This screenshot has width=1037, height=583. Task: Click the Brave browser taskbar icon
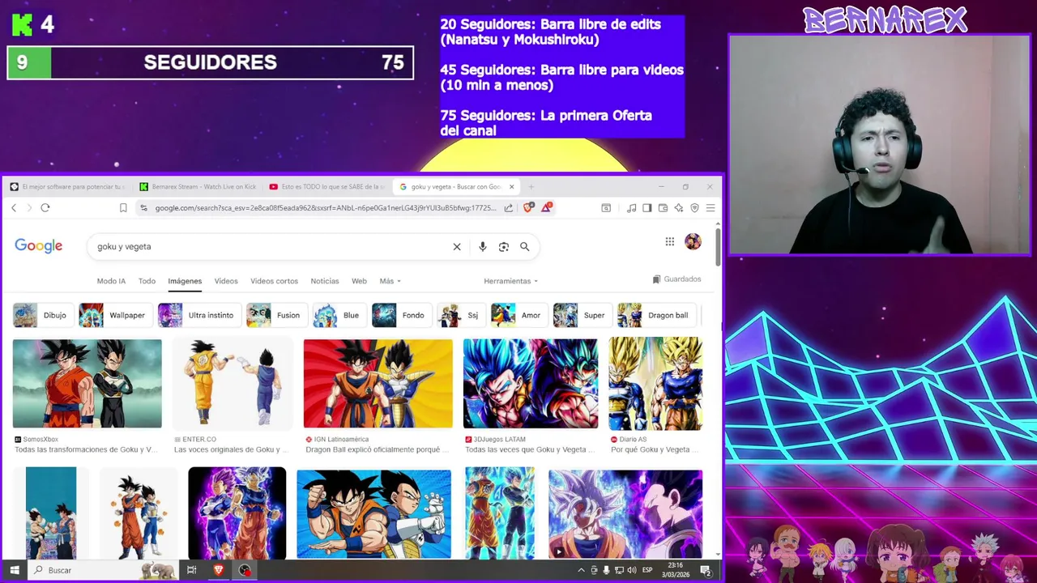click(218, 570)
